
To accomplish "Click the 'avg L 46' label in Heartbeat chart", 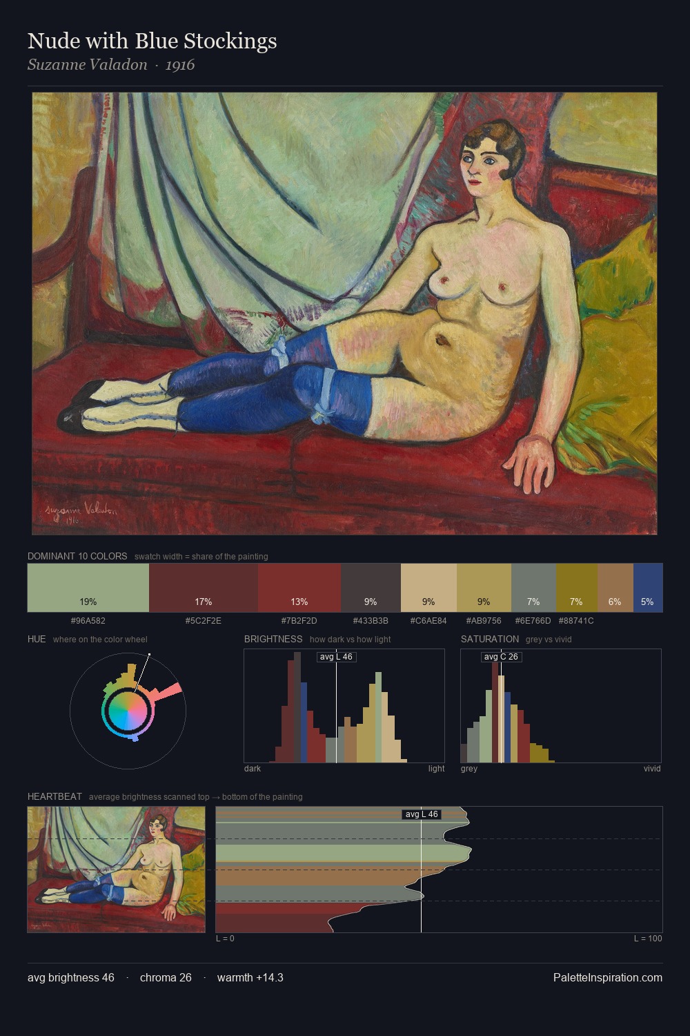I will (422, 814).
